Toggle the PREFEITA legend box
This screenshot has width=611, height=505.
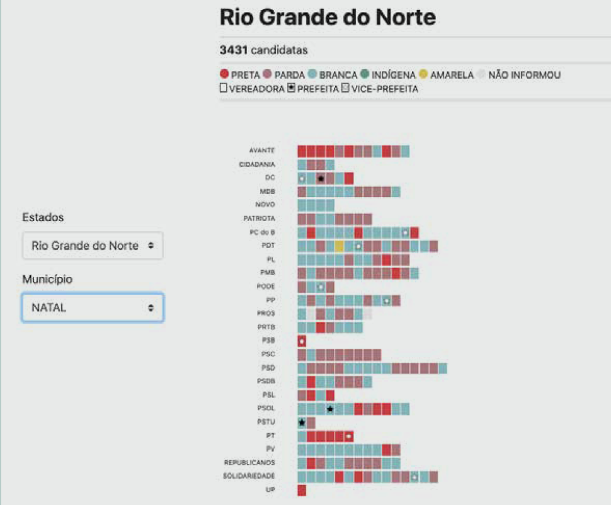click(291, 88)
